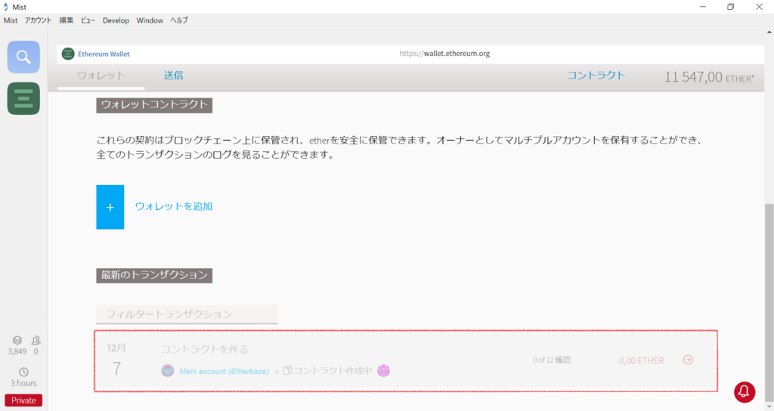Open the red notification bell
Viewport: 774px width, 411px height.
745,392
